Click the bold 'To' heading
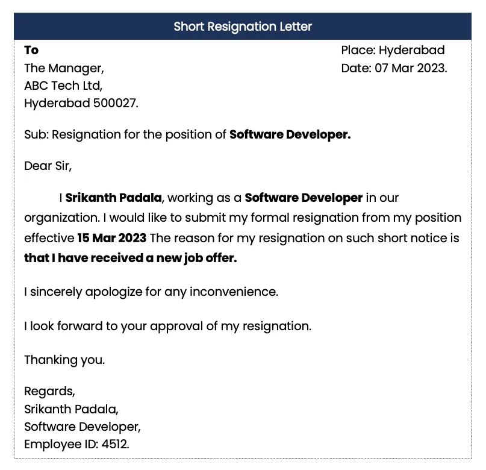This screenshot has width=486, height=470. point(31,50)
